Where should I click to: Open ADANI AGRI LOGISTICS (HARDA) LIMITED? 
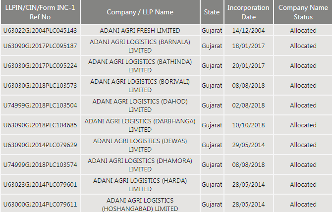[140, 185]
